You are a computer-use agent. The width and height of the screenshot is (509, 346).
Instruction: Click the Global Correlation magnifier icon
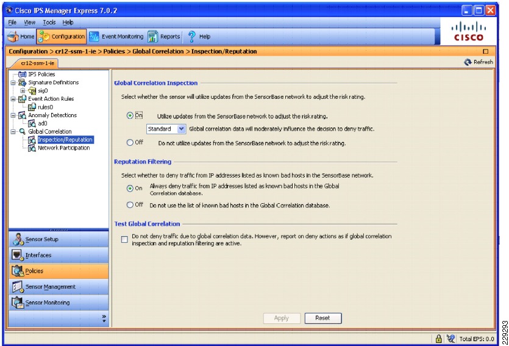(x=22, y=132)
